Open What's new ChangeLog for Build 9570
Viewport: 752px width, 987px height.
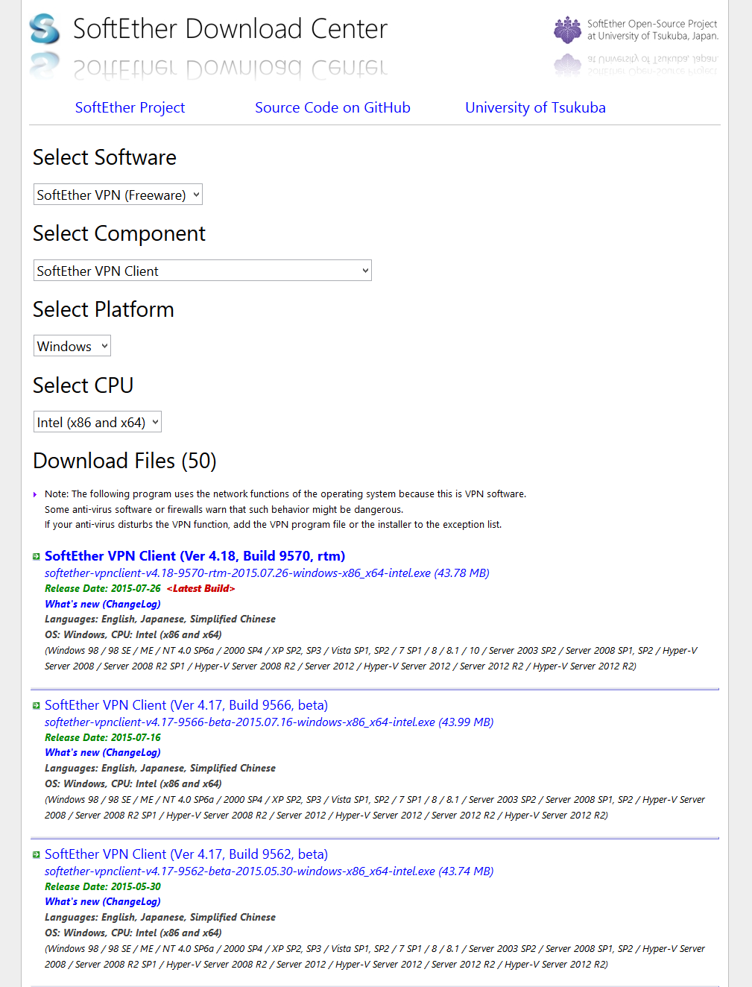coord(103,604)
